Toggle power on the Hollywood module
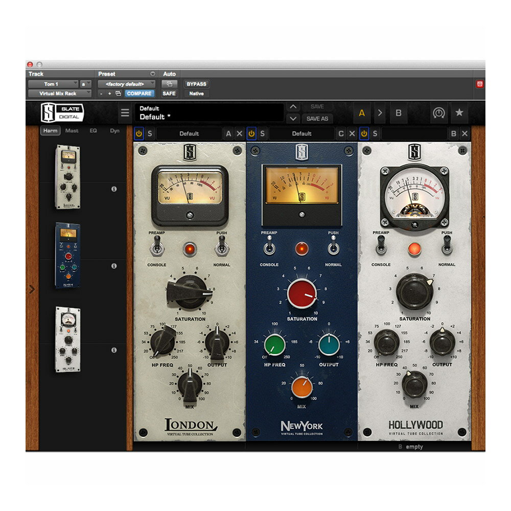 click(364, 133)
